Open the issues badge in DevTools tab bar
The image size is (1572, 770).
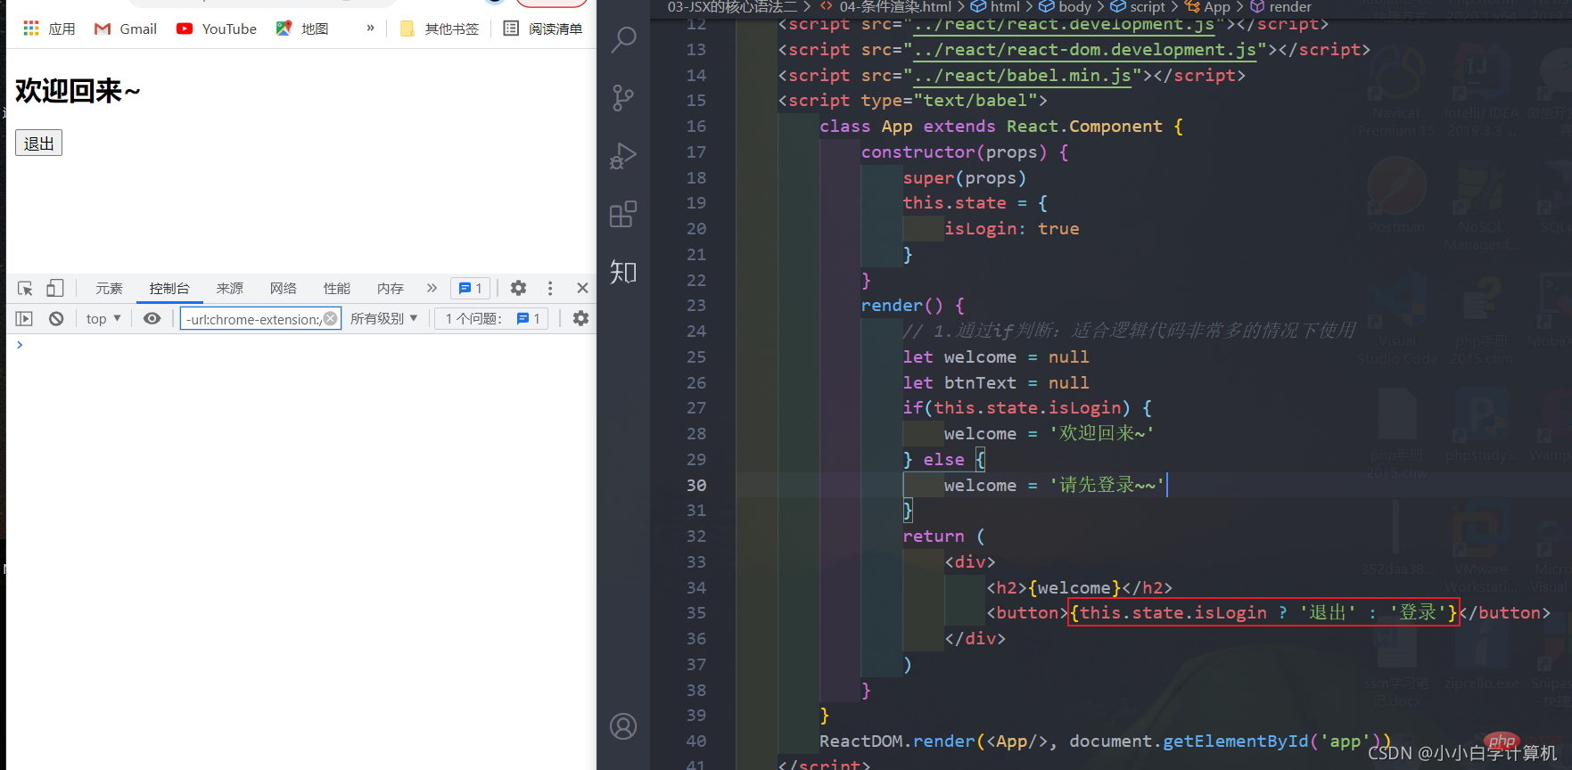[x=470, y=288]
